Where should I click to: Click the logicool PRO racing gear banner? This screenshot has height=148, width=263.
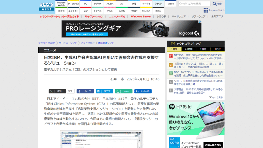point(131,29)
